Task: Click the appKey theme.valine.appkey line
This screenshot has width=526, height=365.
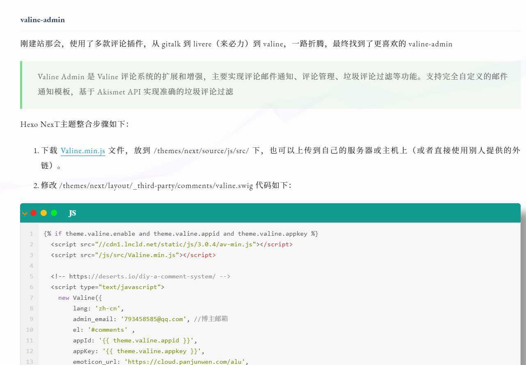Action: tap(139, 351)
